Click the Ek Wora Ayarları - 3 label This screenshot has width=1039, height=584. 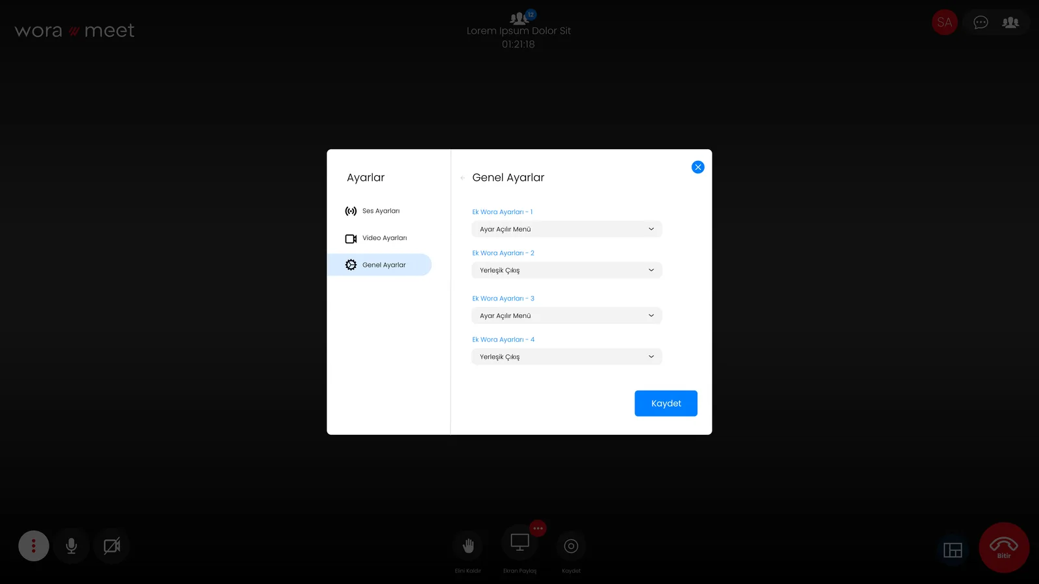(x=503, y=298)
